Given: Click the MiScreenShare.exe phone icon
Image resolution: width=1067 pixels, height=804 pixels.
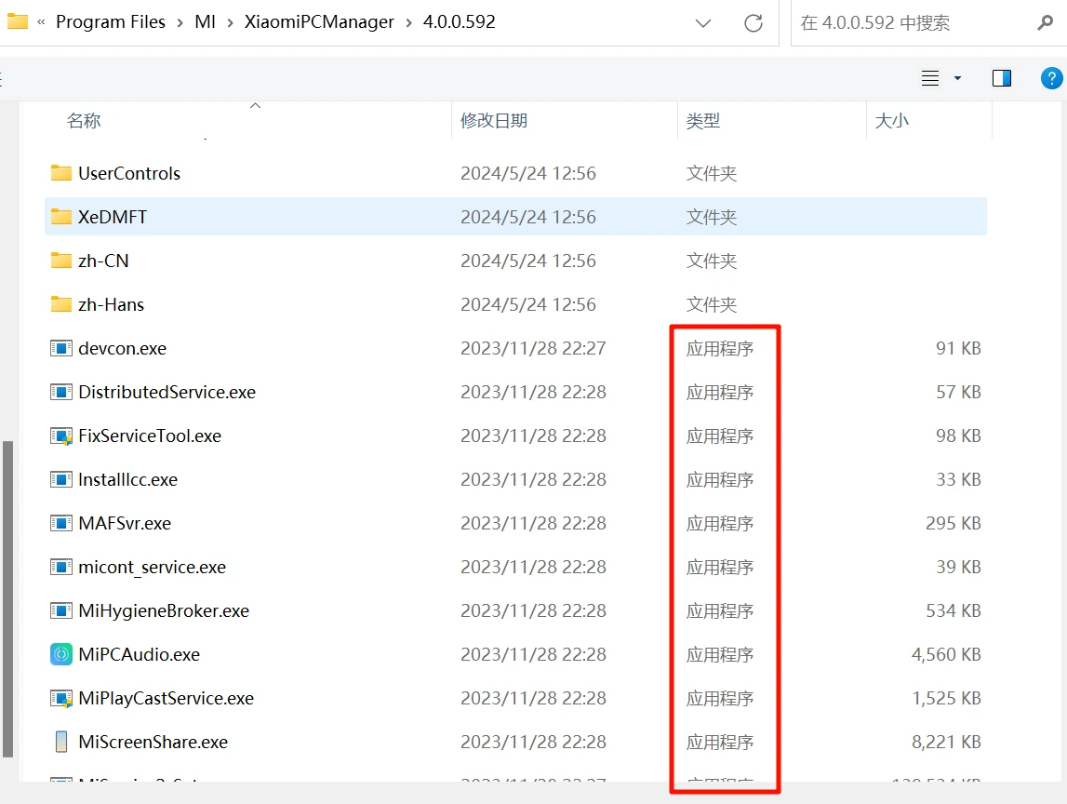Looking at the screenshot, I should point(61,742).
